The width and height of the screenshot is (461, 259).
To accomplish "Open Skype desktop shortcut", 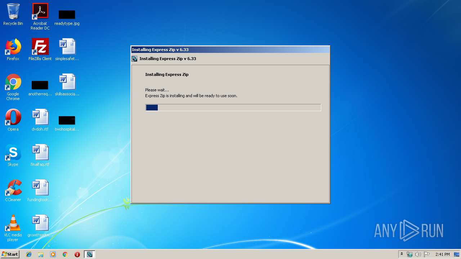I will coord(13,155).
